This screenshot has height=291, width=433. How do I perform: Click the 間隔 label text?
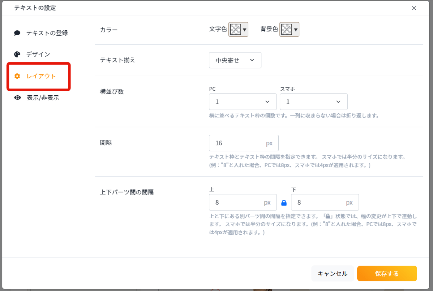[106, 143]
